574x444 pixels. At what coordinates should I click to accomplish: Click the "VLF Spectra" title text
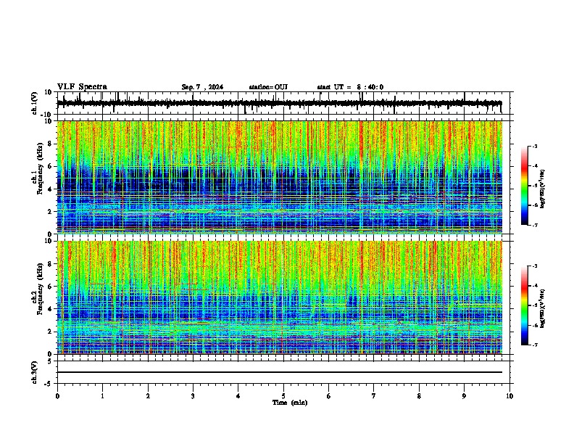click(82, 87)
